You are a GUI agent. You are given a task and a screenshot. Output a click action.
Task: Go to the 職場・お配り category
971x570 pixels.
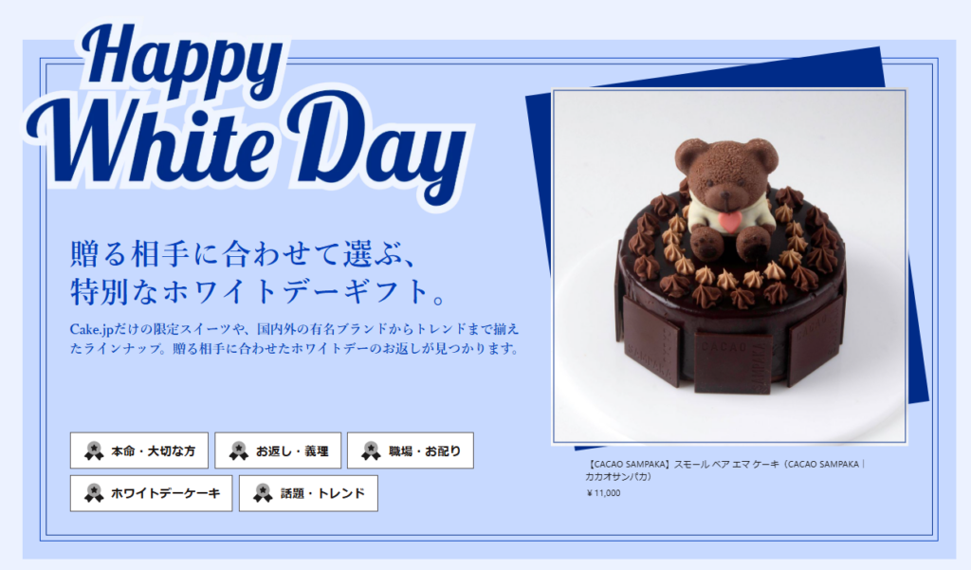[x=411, y=450]
